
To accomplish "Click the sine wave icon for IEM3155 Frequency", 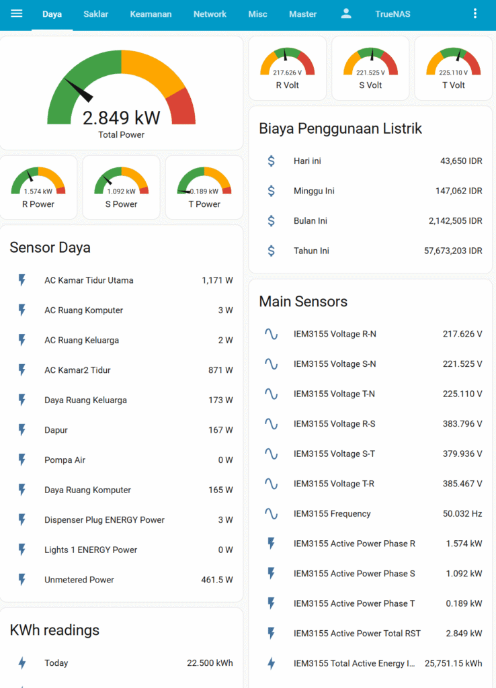I will coord(272,514).
